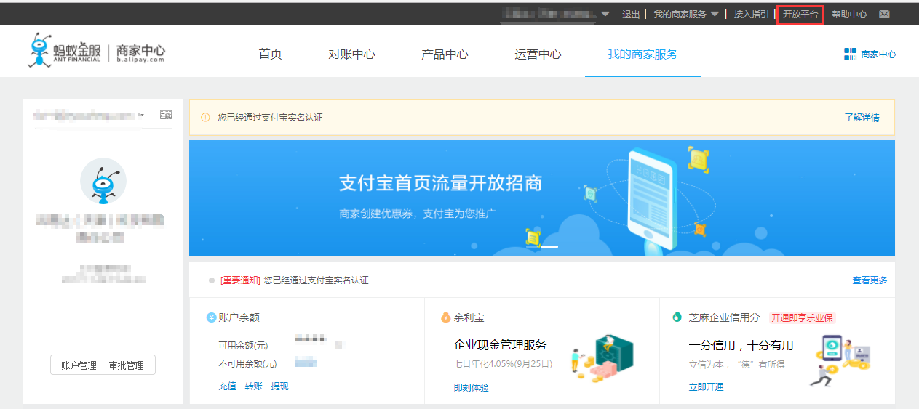Image resolution: width=919 pixels, height=409 pixels.
Task: Open the account name dropdown in top bar
Action: [605, 15]
